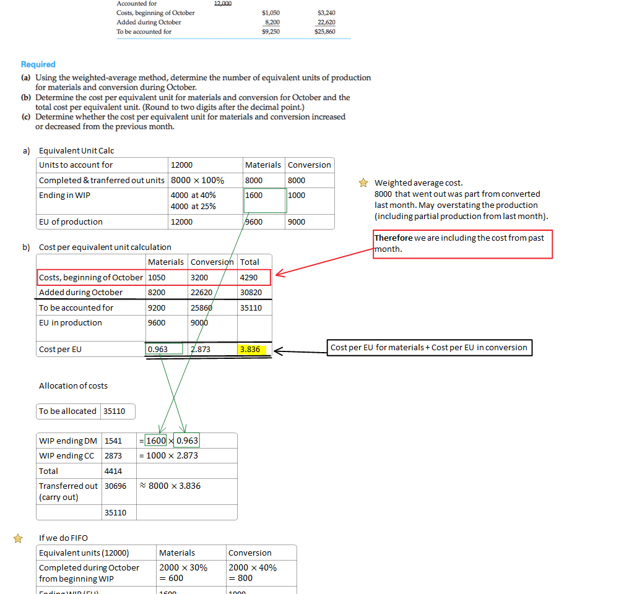Click requirement (b) about cost per equivalent unit

click(186, 102)
